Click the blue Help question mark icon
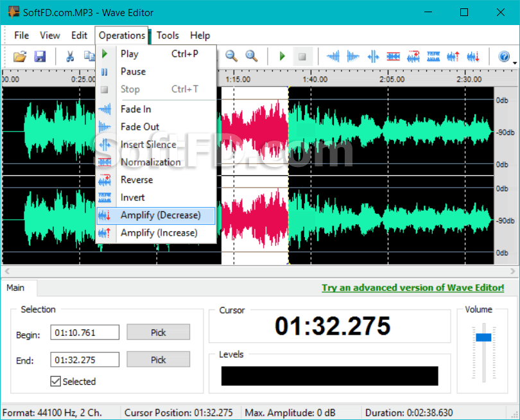The height and width of the screenshot is (420, 520). (504, 57)
